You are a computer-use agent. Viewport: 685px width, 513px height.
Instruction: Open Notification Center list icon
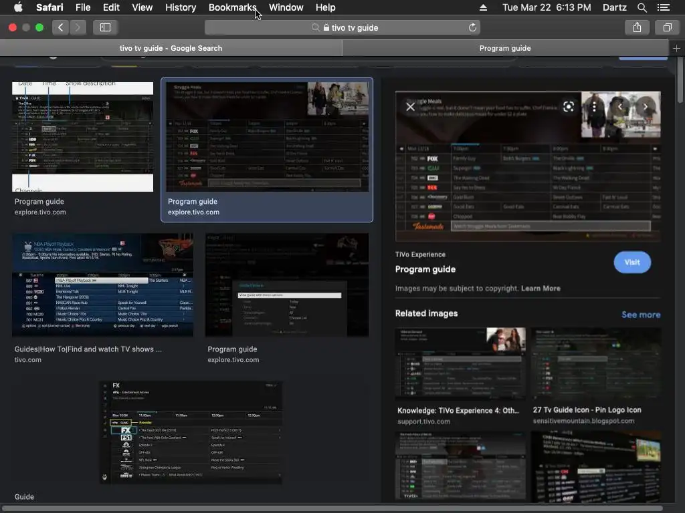663,7
